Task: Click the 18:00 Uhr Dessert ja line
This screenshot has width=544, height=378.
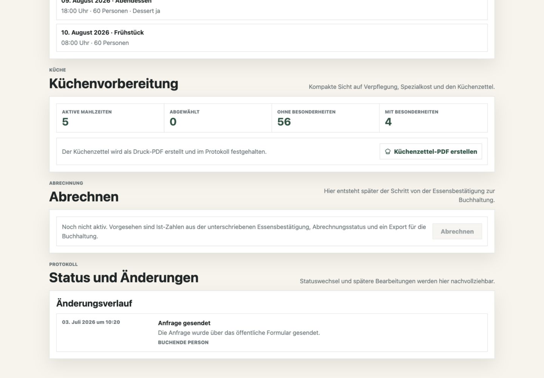Action: click(x=111, y=11)
